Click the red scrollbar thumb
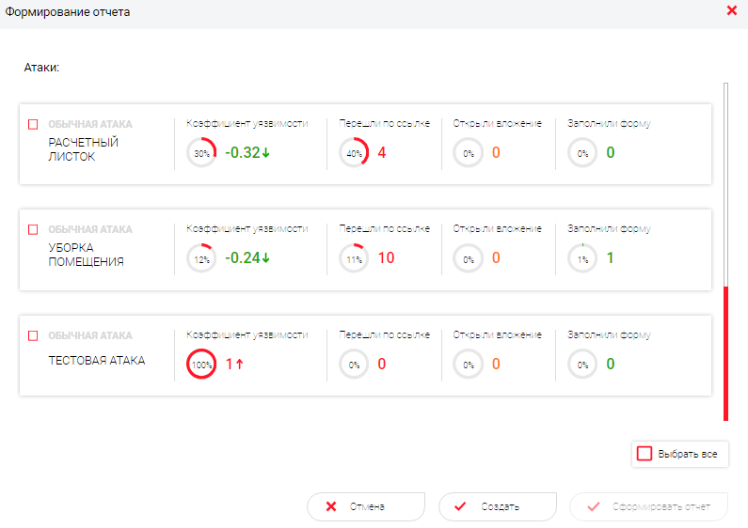748x528 pixels. pos(724,354)
